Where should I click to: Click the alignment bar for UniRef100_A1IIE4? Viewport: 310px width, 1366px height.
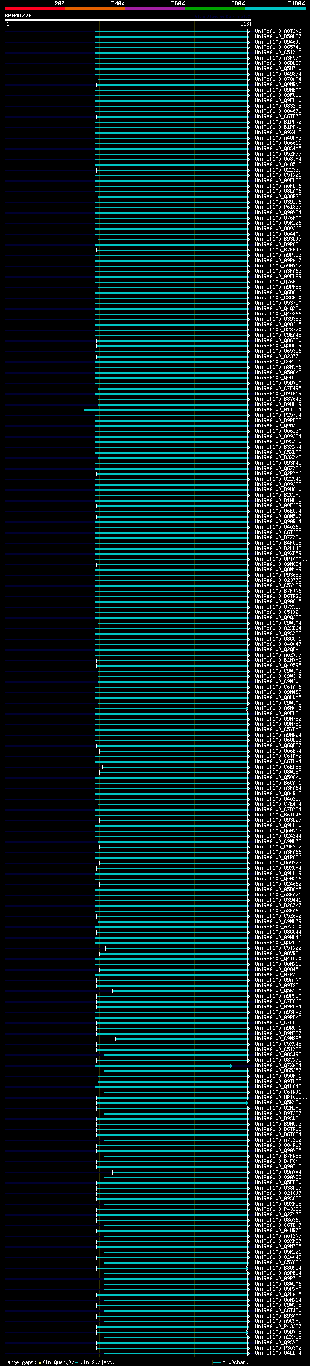pyautogui.click(x=167, y=409)
